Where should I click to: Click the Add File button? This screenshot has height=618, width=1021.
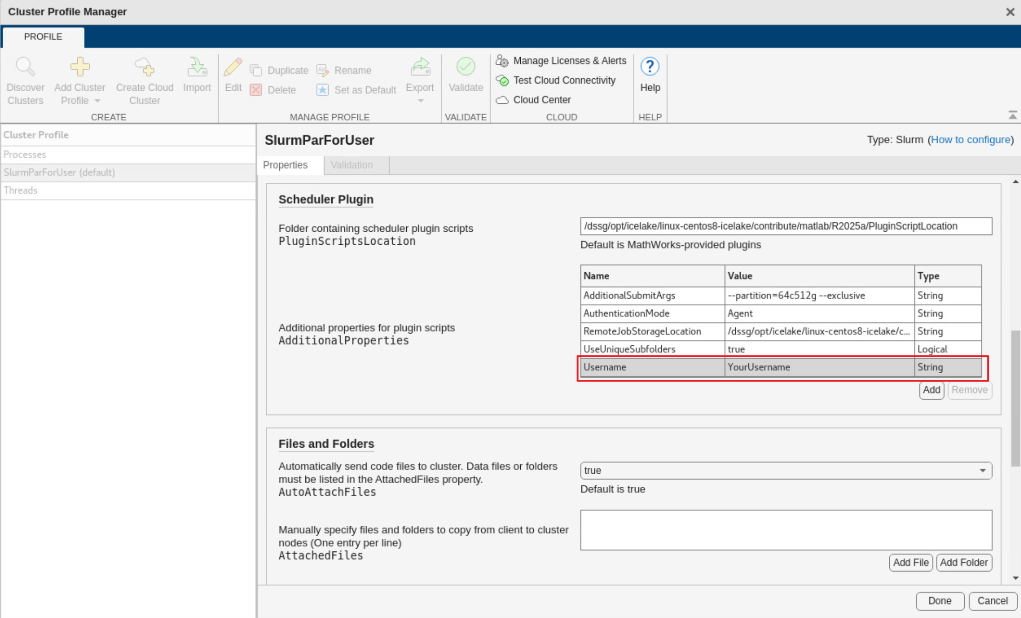pos(911,563)
